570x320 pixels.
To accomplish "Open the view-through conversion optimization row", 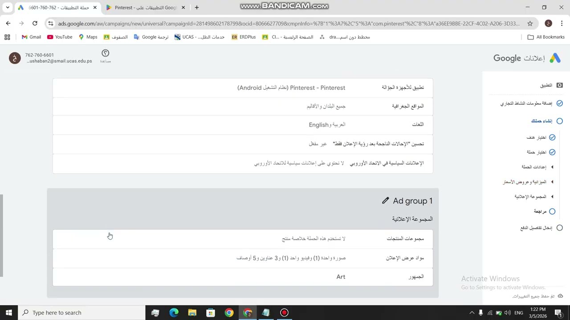I will point(243,144).
